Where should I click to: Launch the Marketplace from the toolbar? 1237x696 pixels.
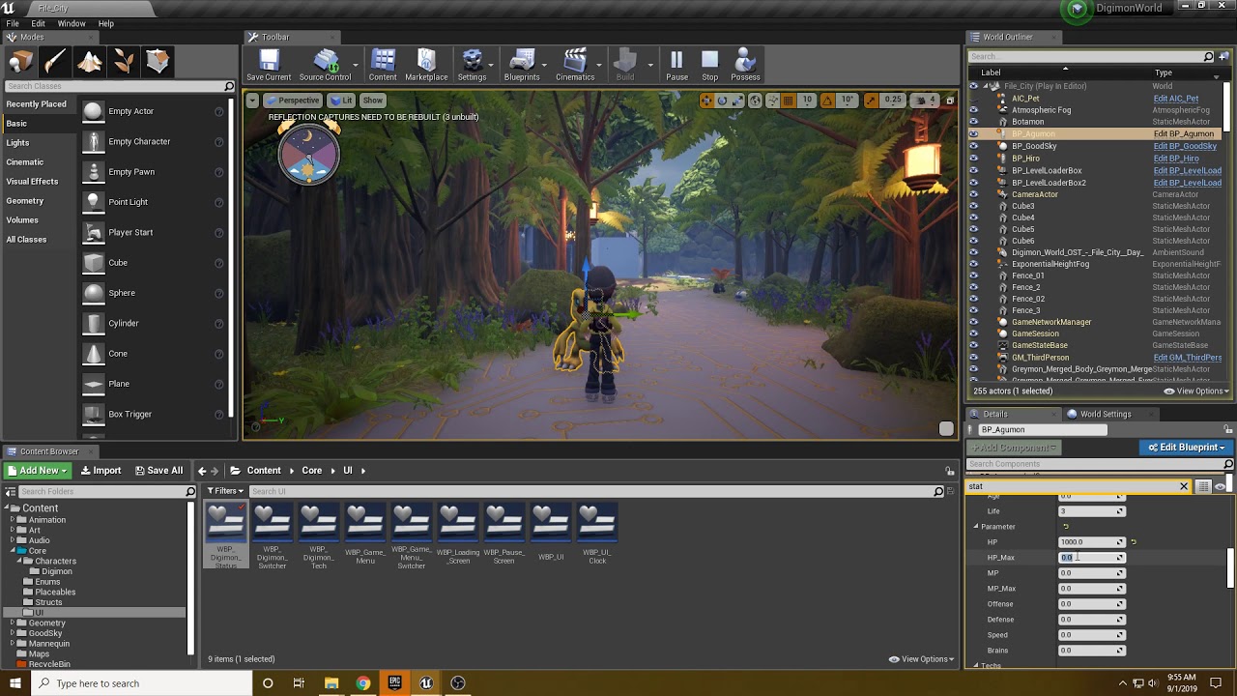426,65
